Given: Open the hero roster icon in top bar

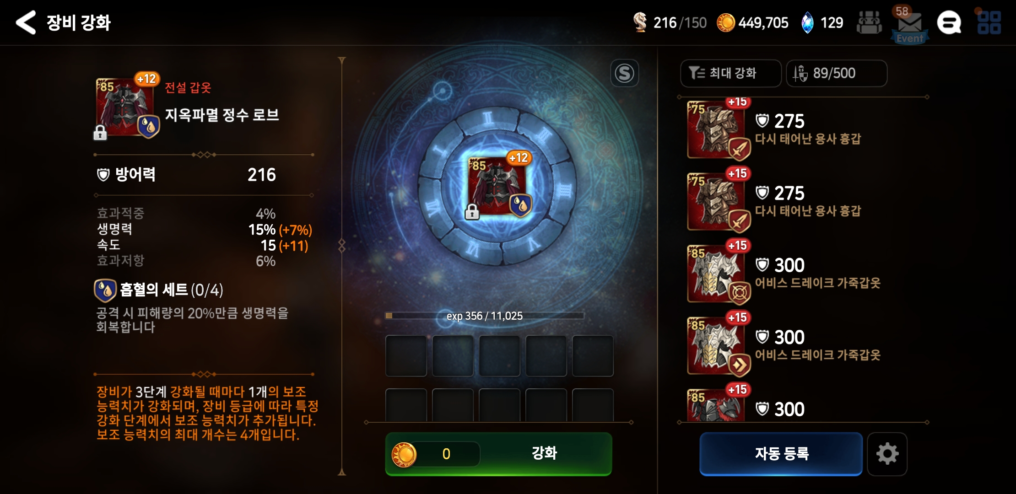Looking at the screenshot, I should tap(869, 22).
